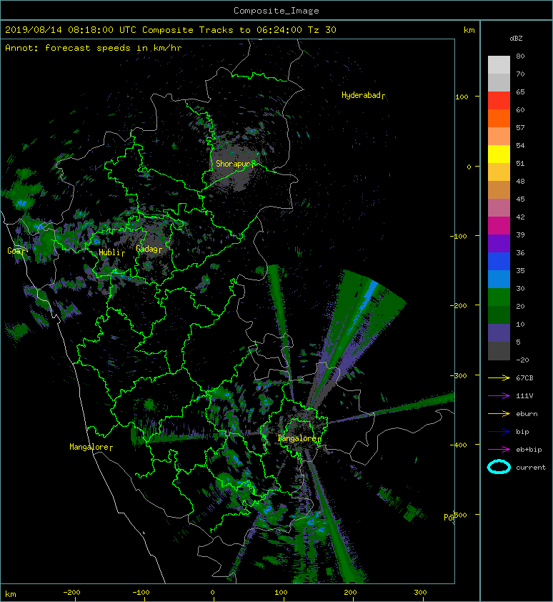
Task: Select the dark orange 60-57 dBZ swatch
Action: [499, 118]
